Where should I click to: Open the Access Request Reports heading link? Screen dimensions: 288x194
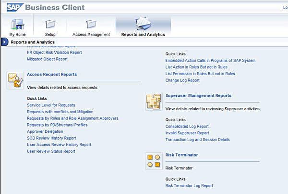coord(52,75)
